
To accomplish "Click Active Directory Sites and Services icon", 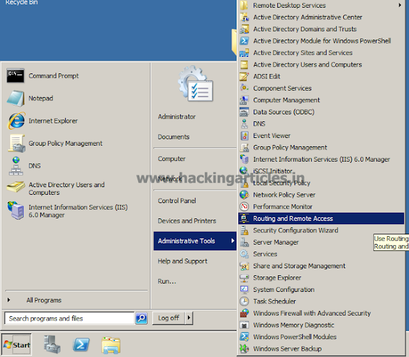I will pos(244,52).
